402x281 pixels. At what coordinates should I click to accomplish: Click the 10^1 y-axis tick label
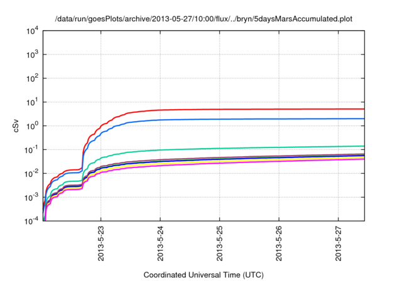[x=32, y=102]
